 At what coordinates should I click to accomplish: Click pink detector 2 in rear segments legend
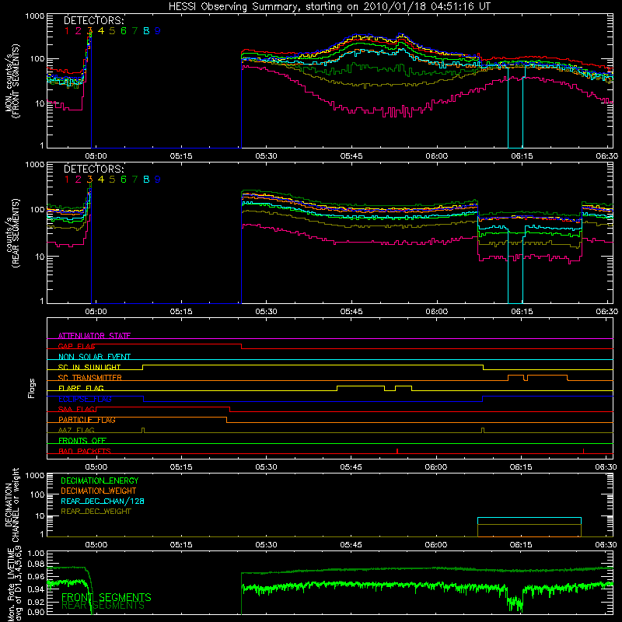[x=79, y=180]
